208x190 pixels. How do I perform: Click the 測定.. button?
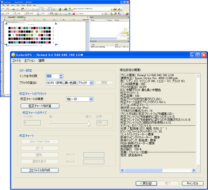pyautogui.click(x=40, y=155)
